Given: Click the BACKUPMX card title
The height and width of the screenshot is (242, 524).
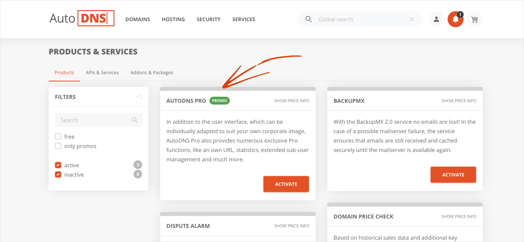Looking at the screenshot, I should coord(349,101).
